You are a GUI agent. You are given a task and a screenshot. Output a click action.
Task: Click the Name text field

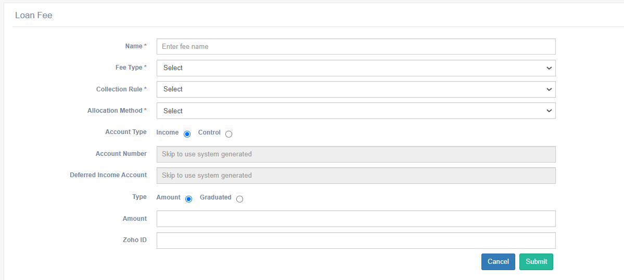355,47
